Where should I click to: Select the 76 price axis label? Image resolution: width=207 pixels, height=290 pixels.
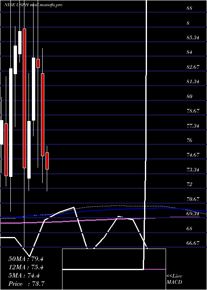pyautogui.click(x=189, y=140)
